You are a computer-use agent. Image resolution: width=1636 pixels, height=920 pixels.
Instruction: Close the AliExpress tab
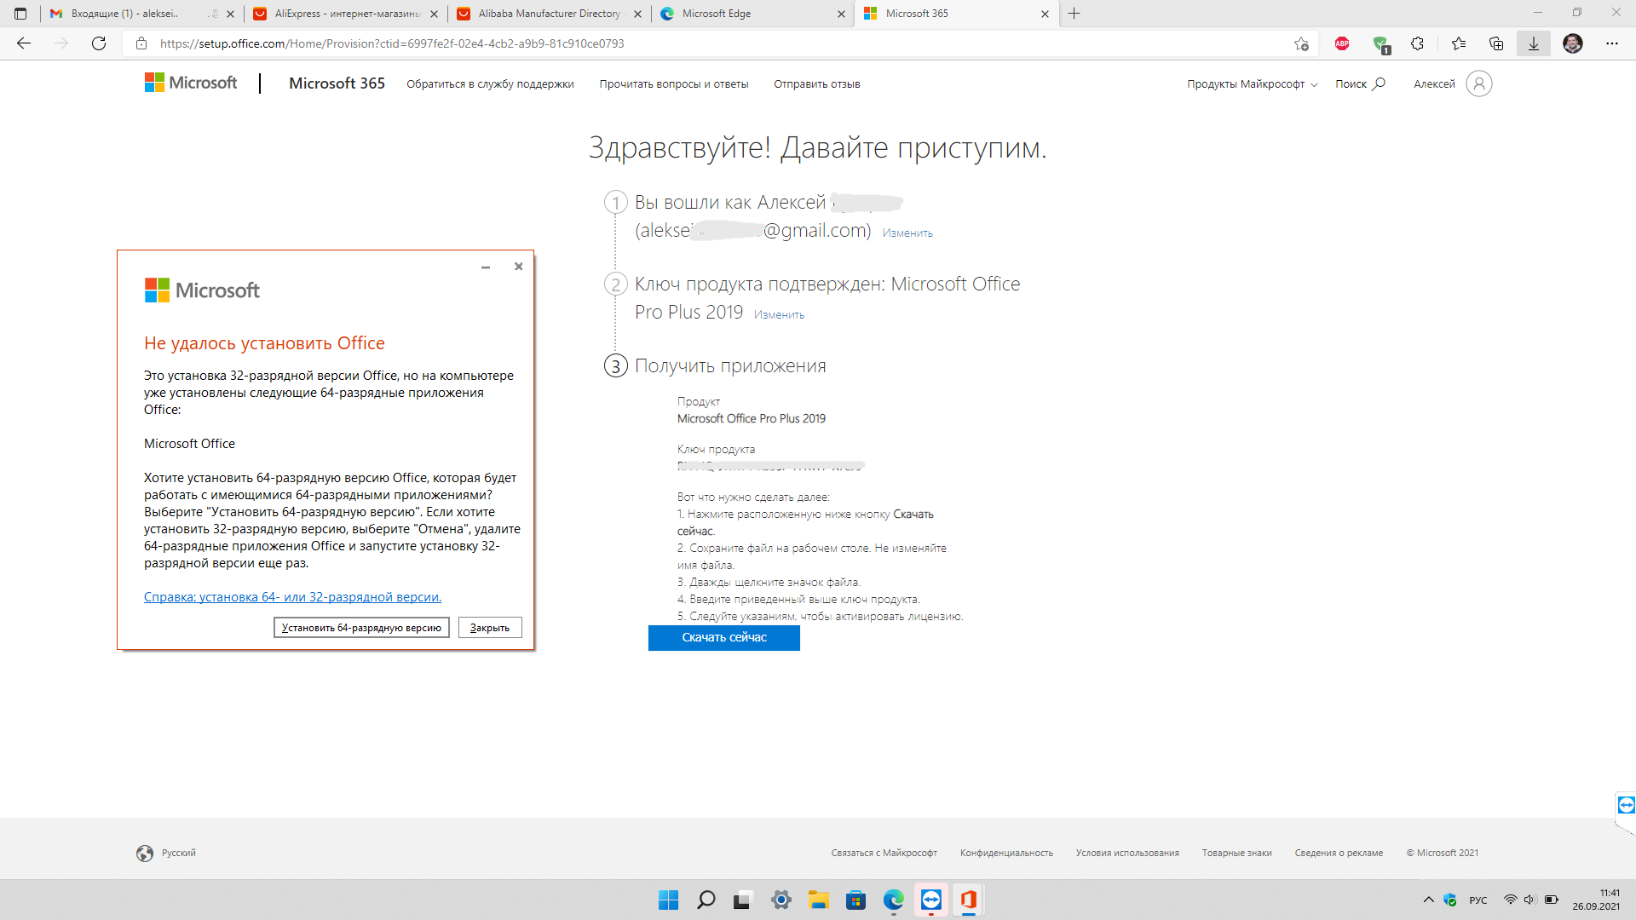point(434,14)
